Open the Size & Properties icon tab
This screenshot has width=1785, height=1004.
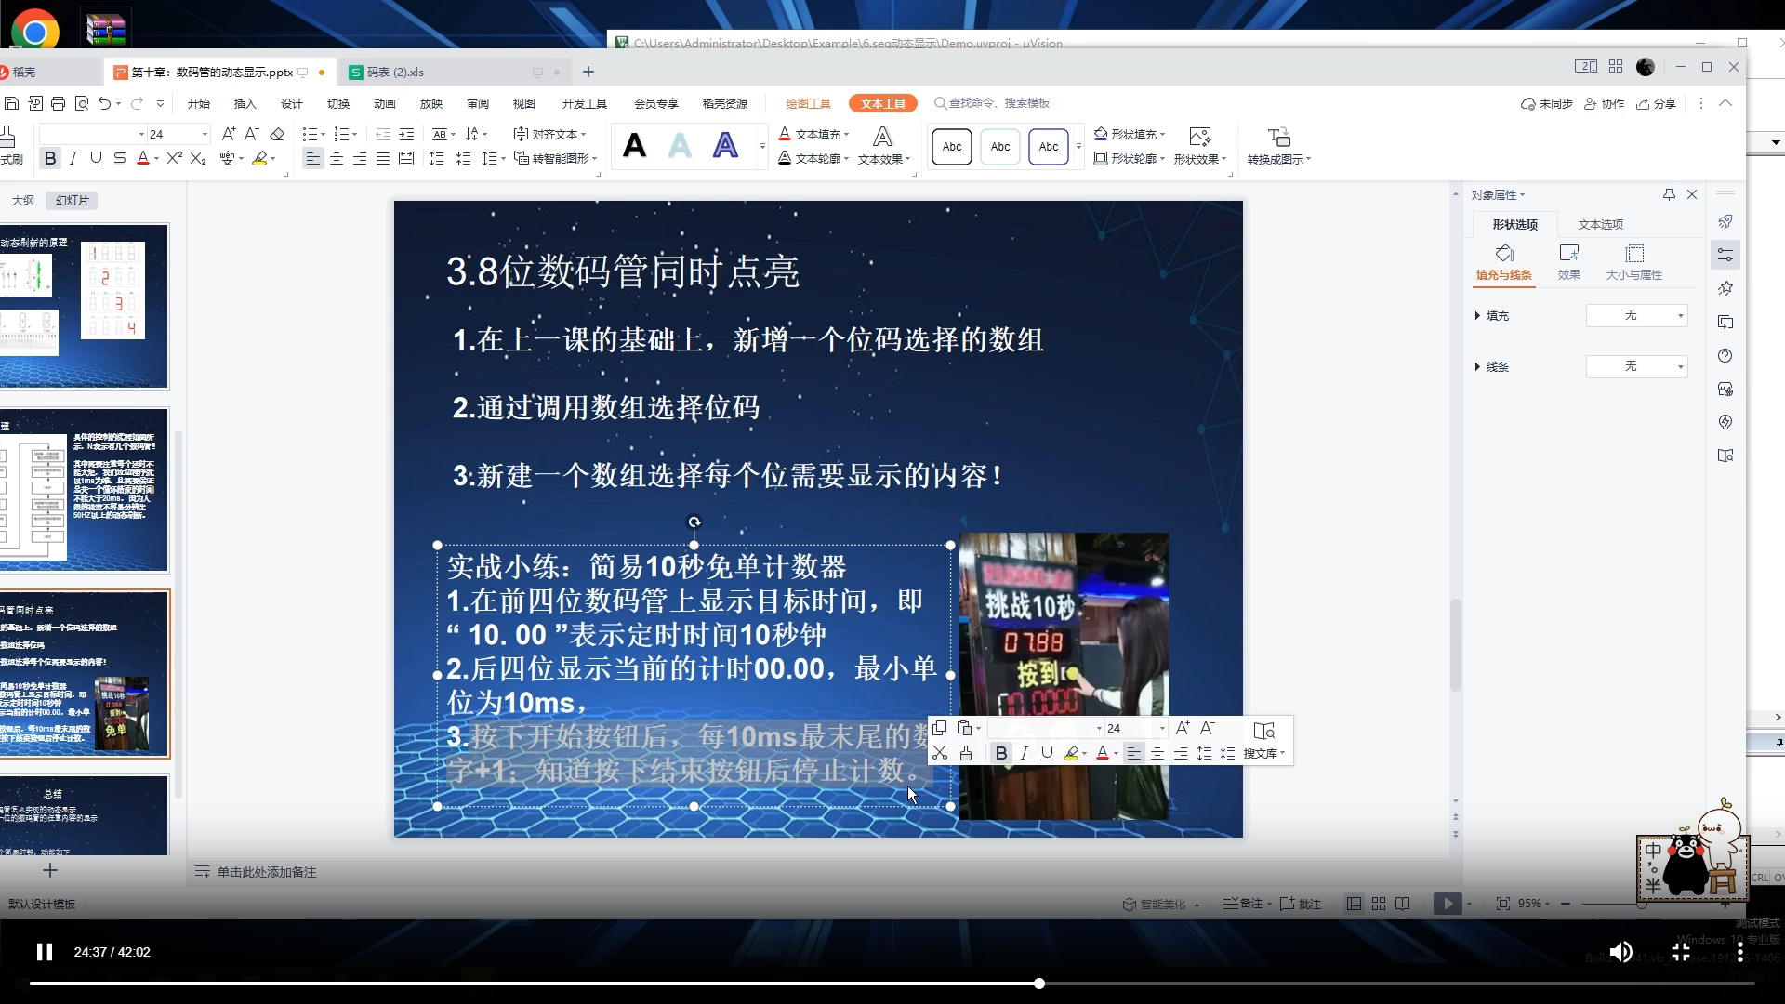1634,261
